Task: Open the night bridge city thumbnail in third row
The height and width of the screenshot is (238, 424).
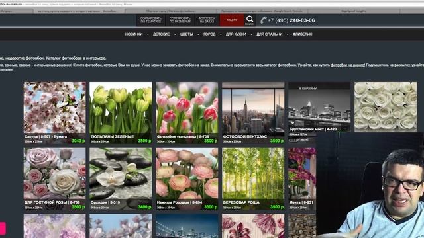Action: pos(187,226)
